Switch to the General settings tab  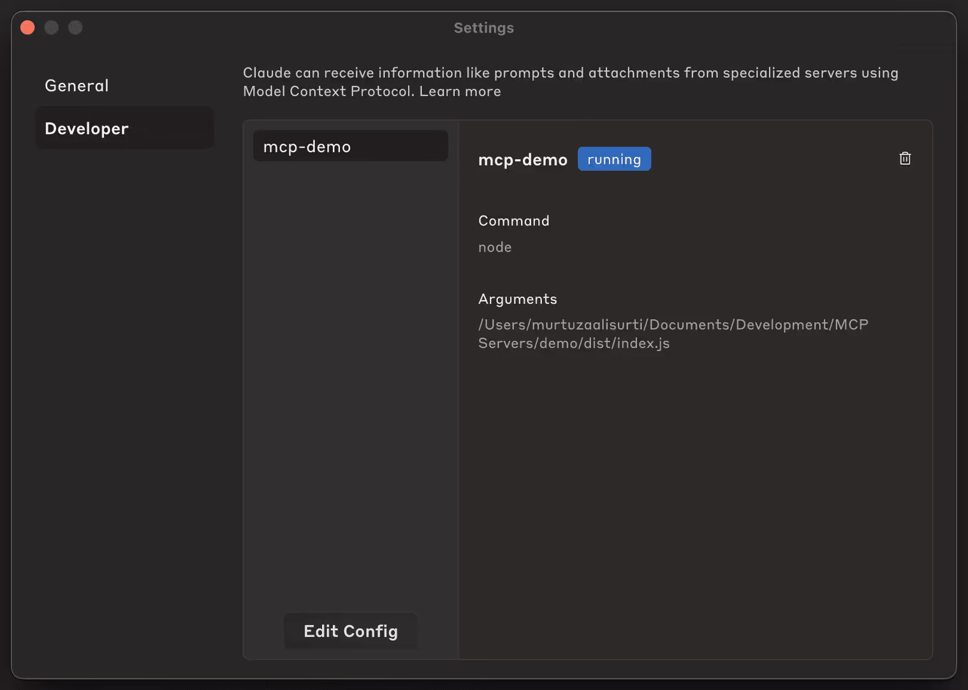(76, 85)
